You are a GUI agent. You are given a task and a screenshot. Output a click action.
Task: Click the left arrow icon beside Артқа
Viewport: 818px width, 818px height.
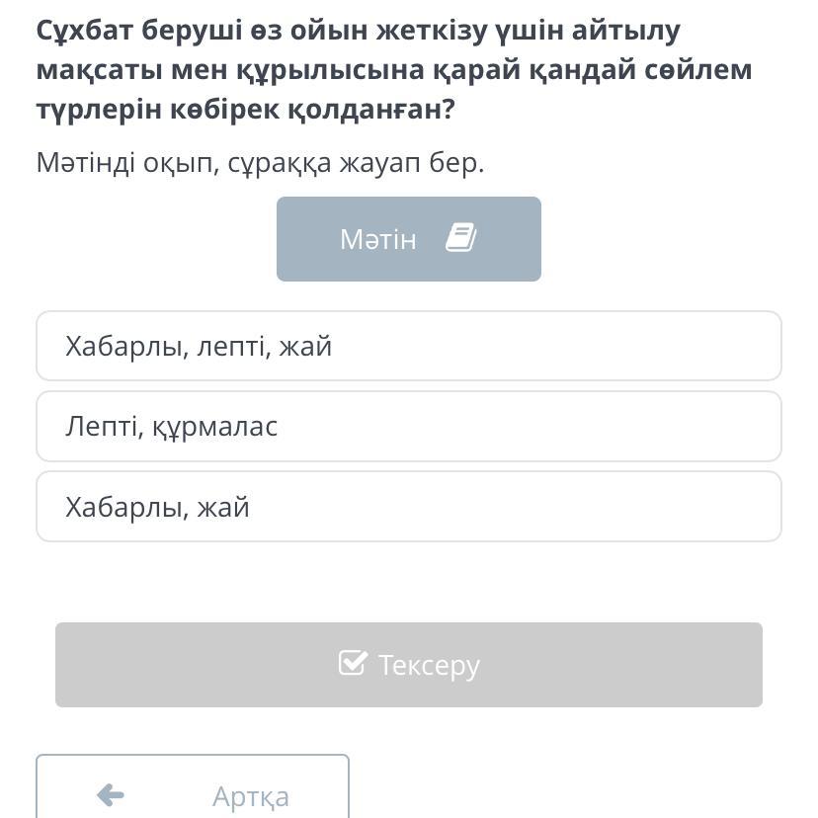(x=111, y=795)
